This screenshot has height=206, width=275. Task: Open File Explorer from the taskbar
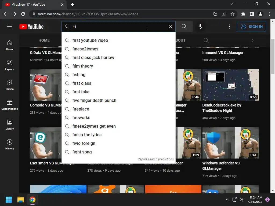click(20, 200)
